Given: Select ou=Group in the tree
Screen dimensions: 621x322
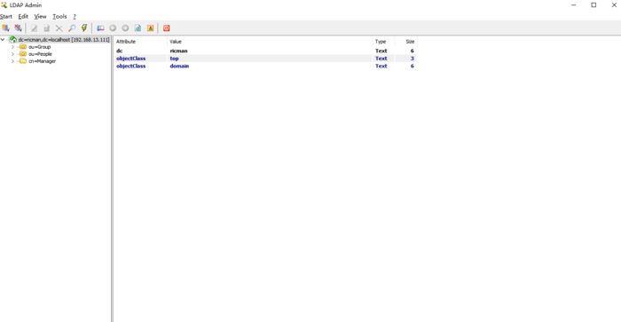Looking at the screenshot, I should click(x=40, y=47).
